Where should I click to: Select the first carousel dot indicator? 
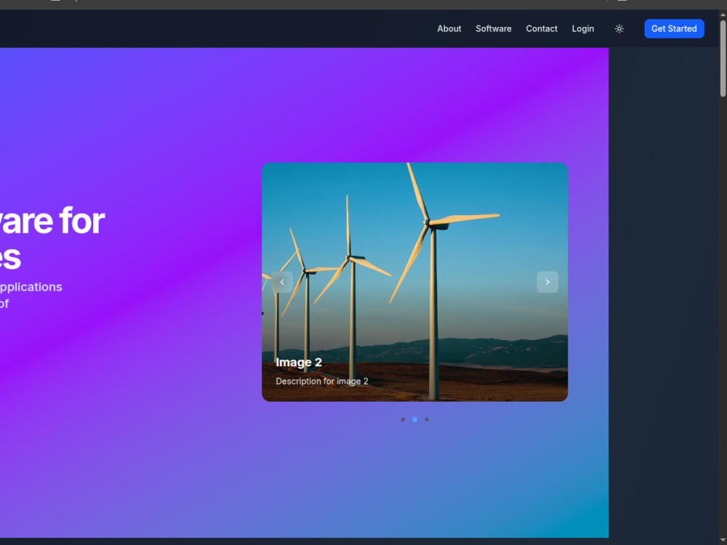click(x=403, y=419)
